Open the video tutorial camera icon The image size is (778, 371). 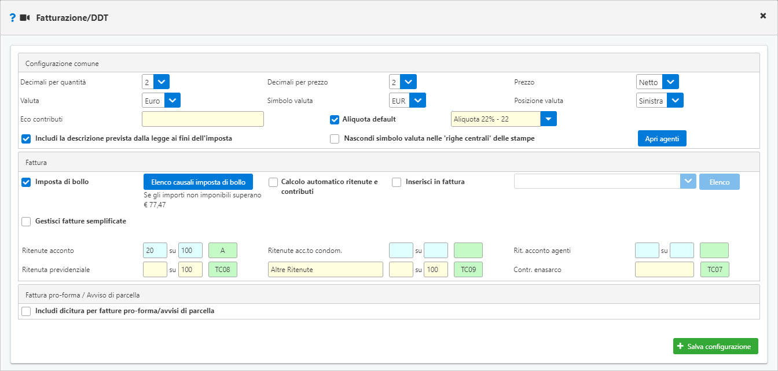(x=24, y=18)
